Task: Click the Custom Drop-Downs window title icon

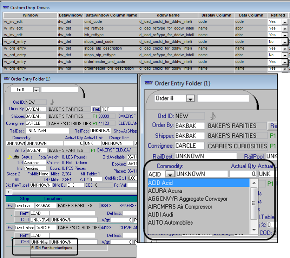Action: pyautogui.click(x=6, y=7)
